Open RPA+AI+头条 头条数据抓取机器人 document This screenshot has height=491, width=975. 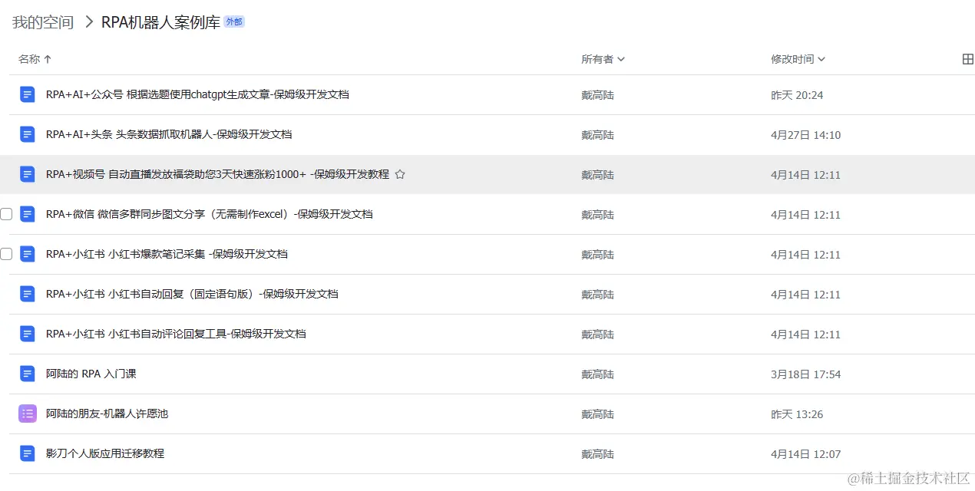169,134
